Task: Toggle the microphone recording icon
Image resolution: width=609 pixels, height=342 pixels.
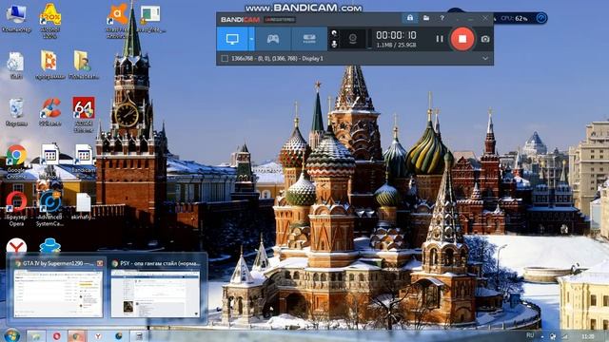Action: coord(334,45)
